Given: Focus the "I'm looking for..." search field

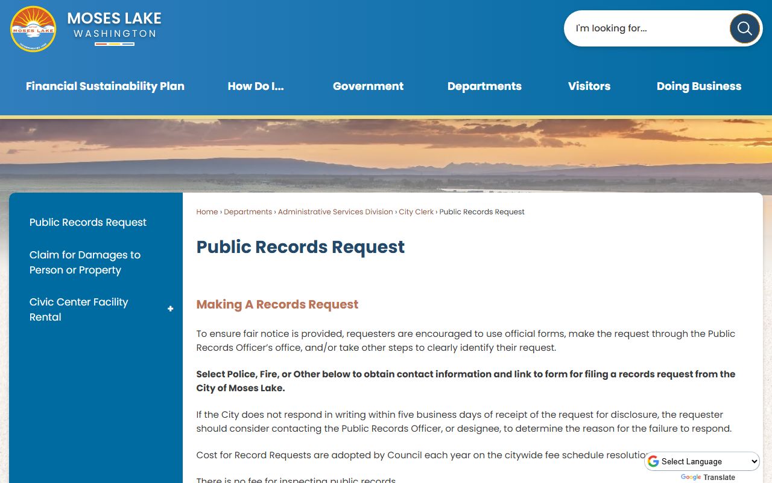Looking at the screenshot, I should (648, 28).
